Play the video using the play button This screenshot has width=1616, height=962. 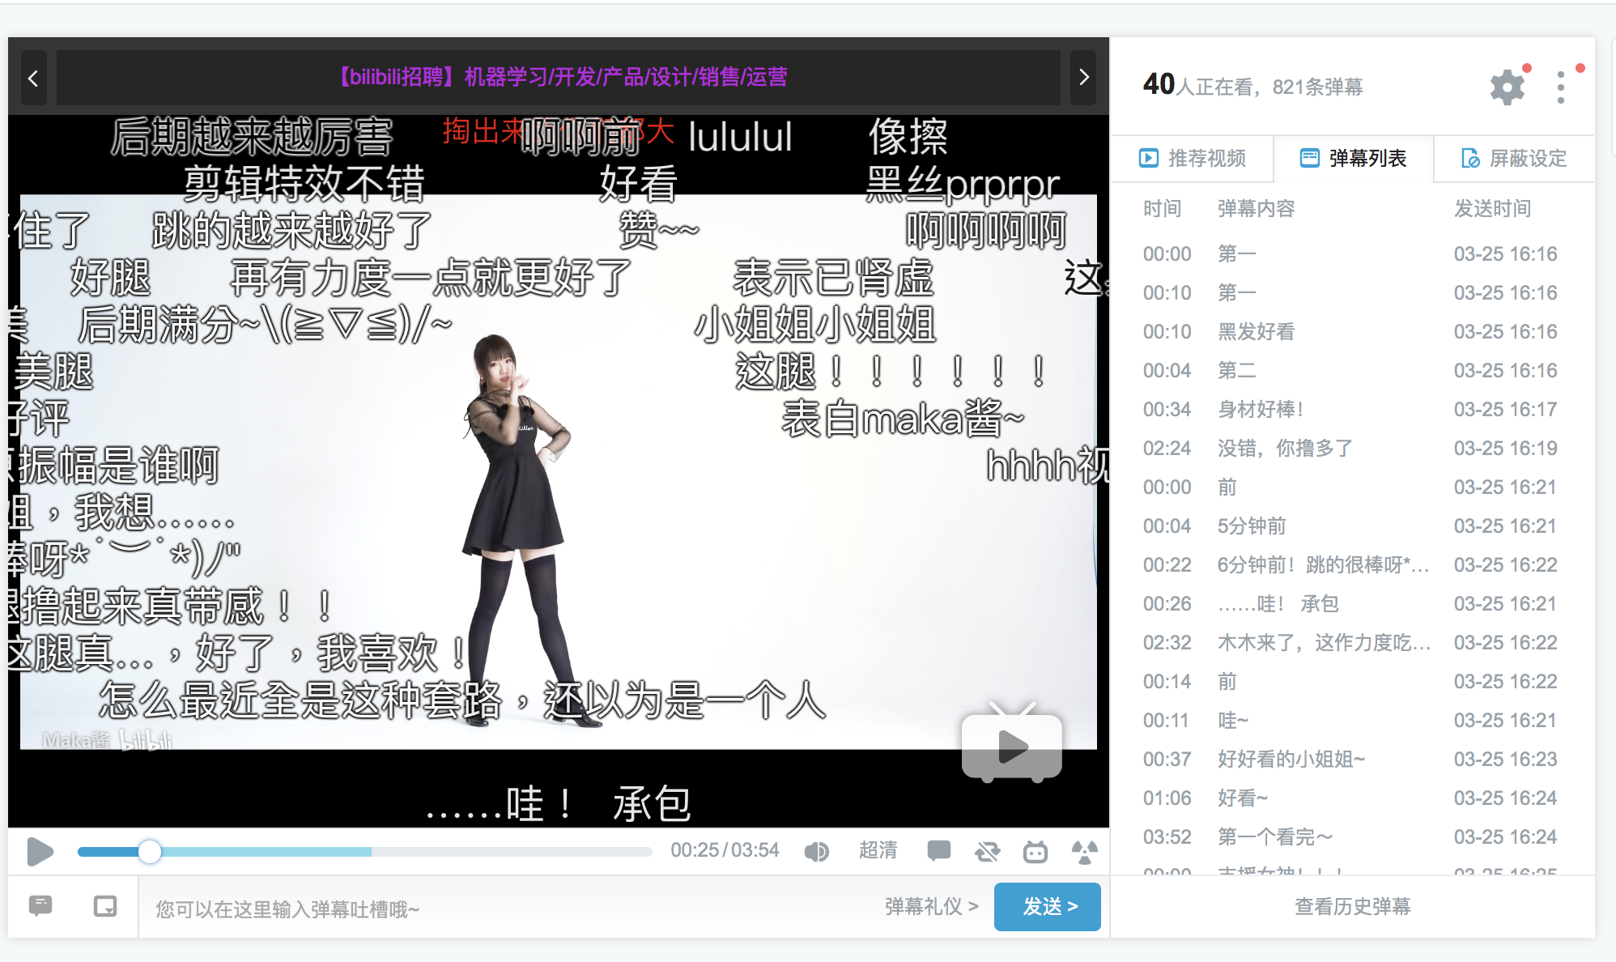(x=40, y=851)
